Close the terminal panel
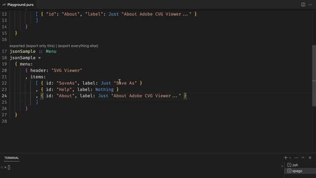 pyautogui.click(x=310, y=158)
